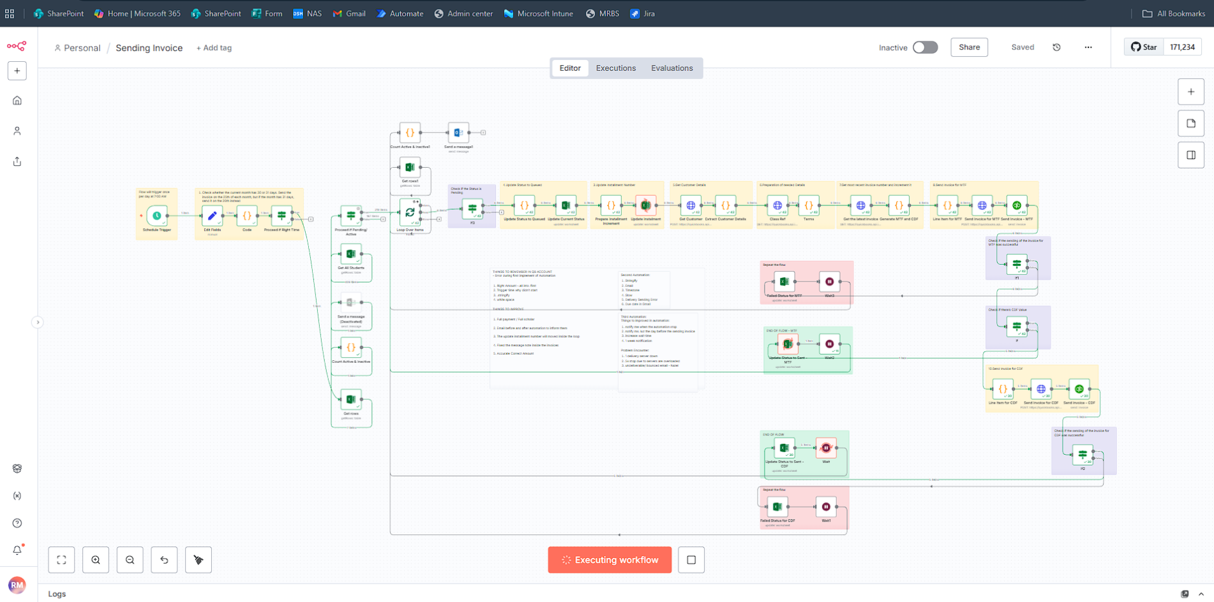The image size is (1214, 602).
Task: Click the Schedule Trigger node
Action: click(x=157, y=216)
